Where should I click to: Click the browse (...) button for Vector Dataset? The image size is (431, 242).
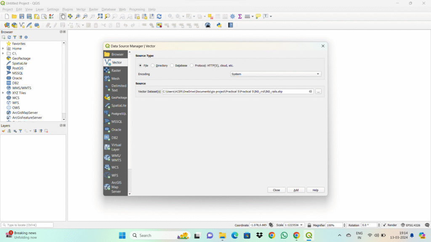click(318, 92)
